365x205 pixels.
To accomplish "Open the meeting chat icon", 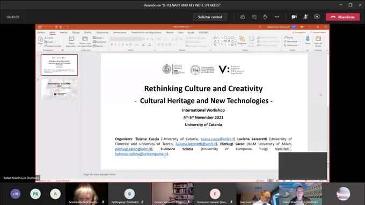I will point(254,17).
